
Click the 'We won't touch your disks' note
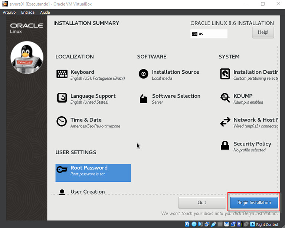[x=220, y=214]
